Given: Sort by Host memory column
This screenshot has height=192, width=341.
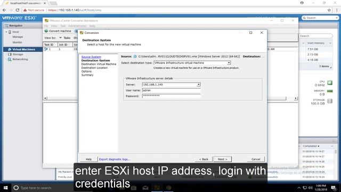Looking at the screenshot, I should [x=316, y=43].
